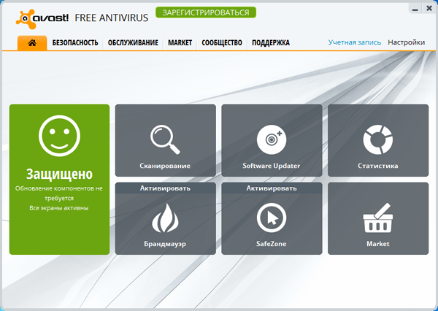Open the Home tab house icon
Viewport: 438px width, 311px height.
32,43
